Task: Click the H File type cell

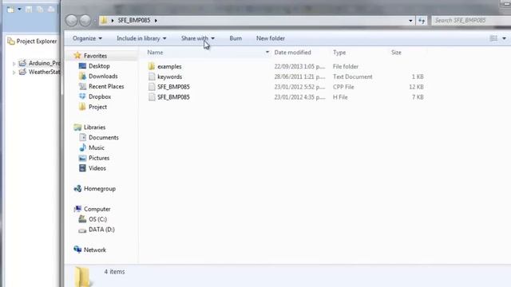Action: 340,97
